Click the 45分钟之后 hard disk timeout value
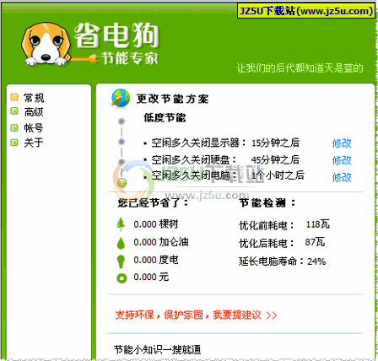 [275, 160]
